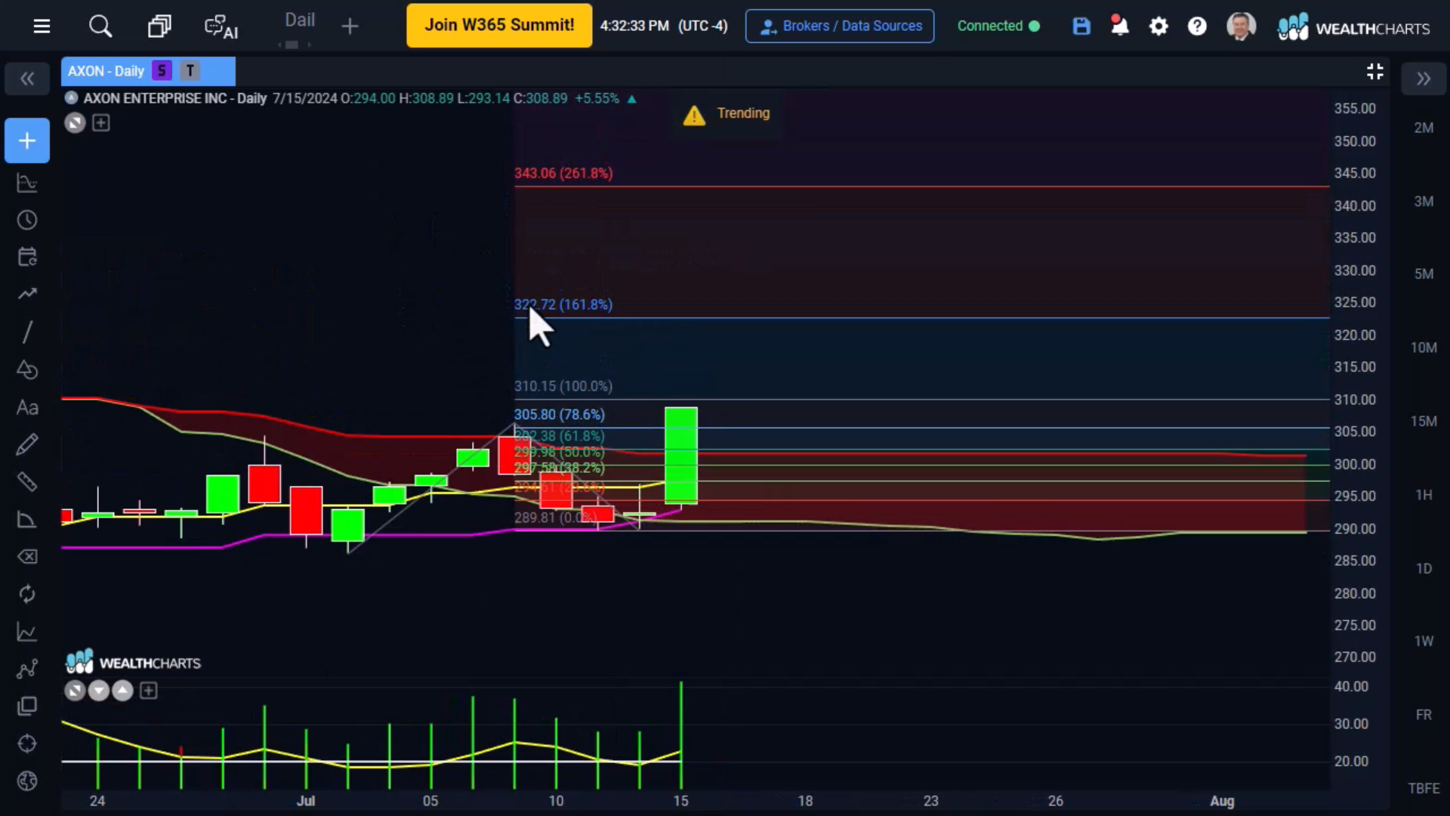Select the TBFE timeframe option
The width and height of the screenshot is (1450, 816).
(1424, 788)
